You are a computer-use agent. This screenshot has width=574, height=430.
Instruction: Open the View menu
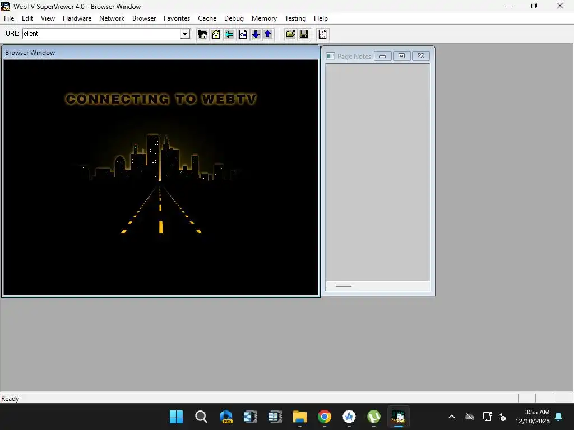(48, 18)
